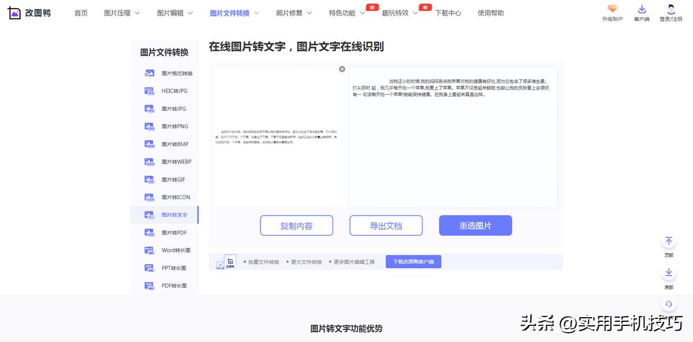Open 下载中心 from the menu bar
Viewport: 693px width, 342px height.
[x=449, y=13]
